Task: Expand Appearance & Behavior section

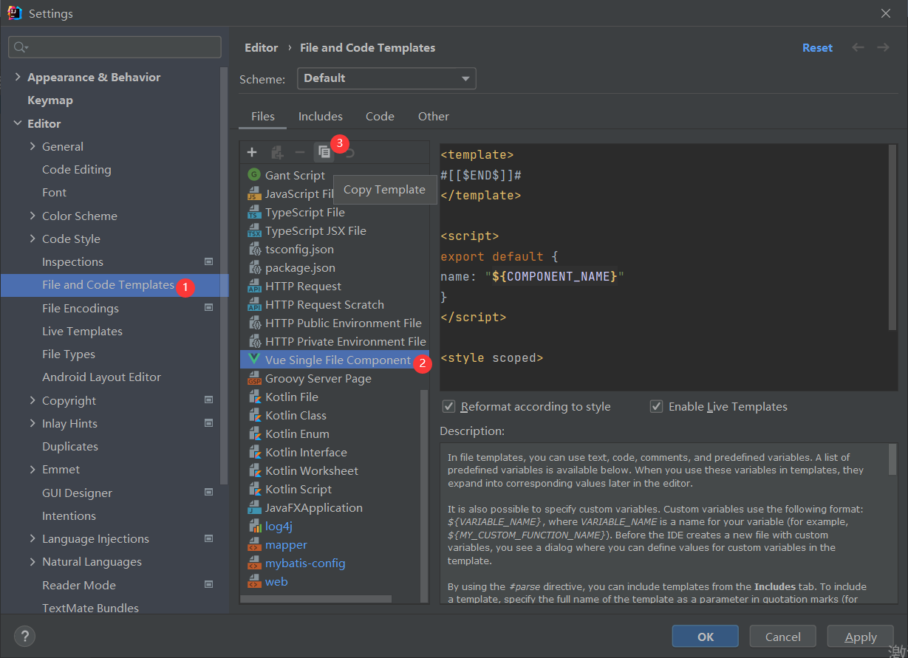Action: pos(18,77)
